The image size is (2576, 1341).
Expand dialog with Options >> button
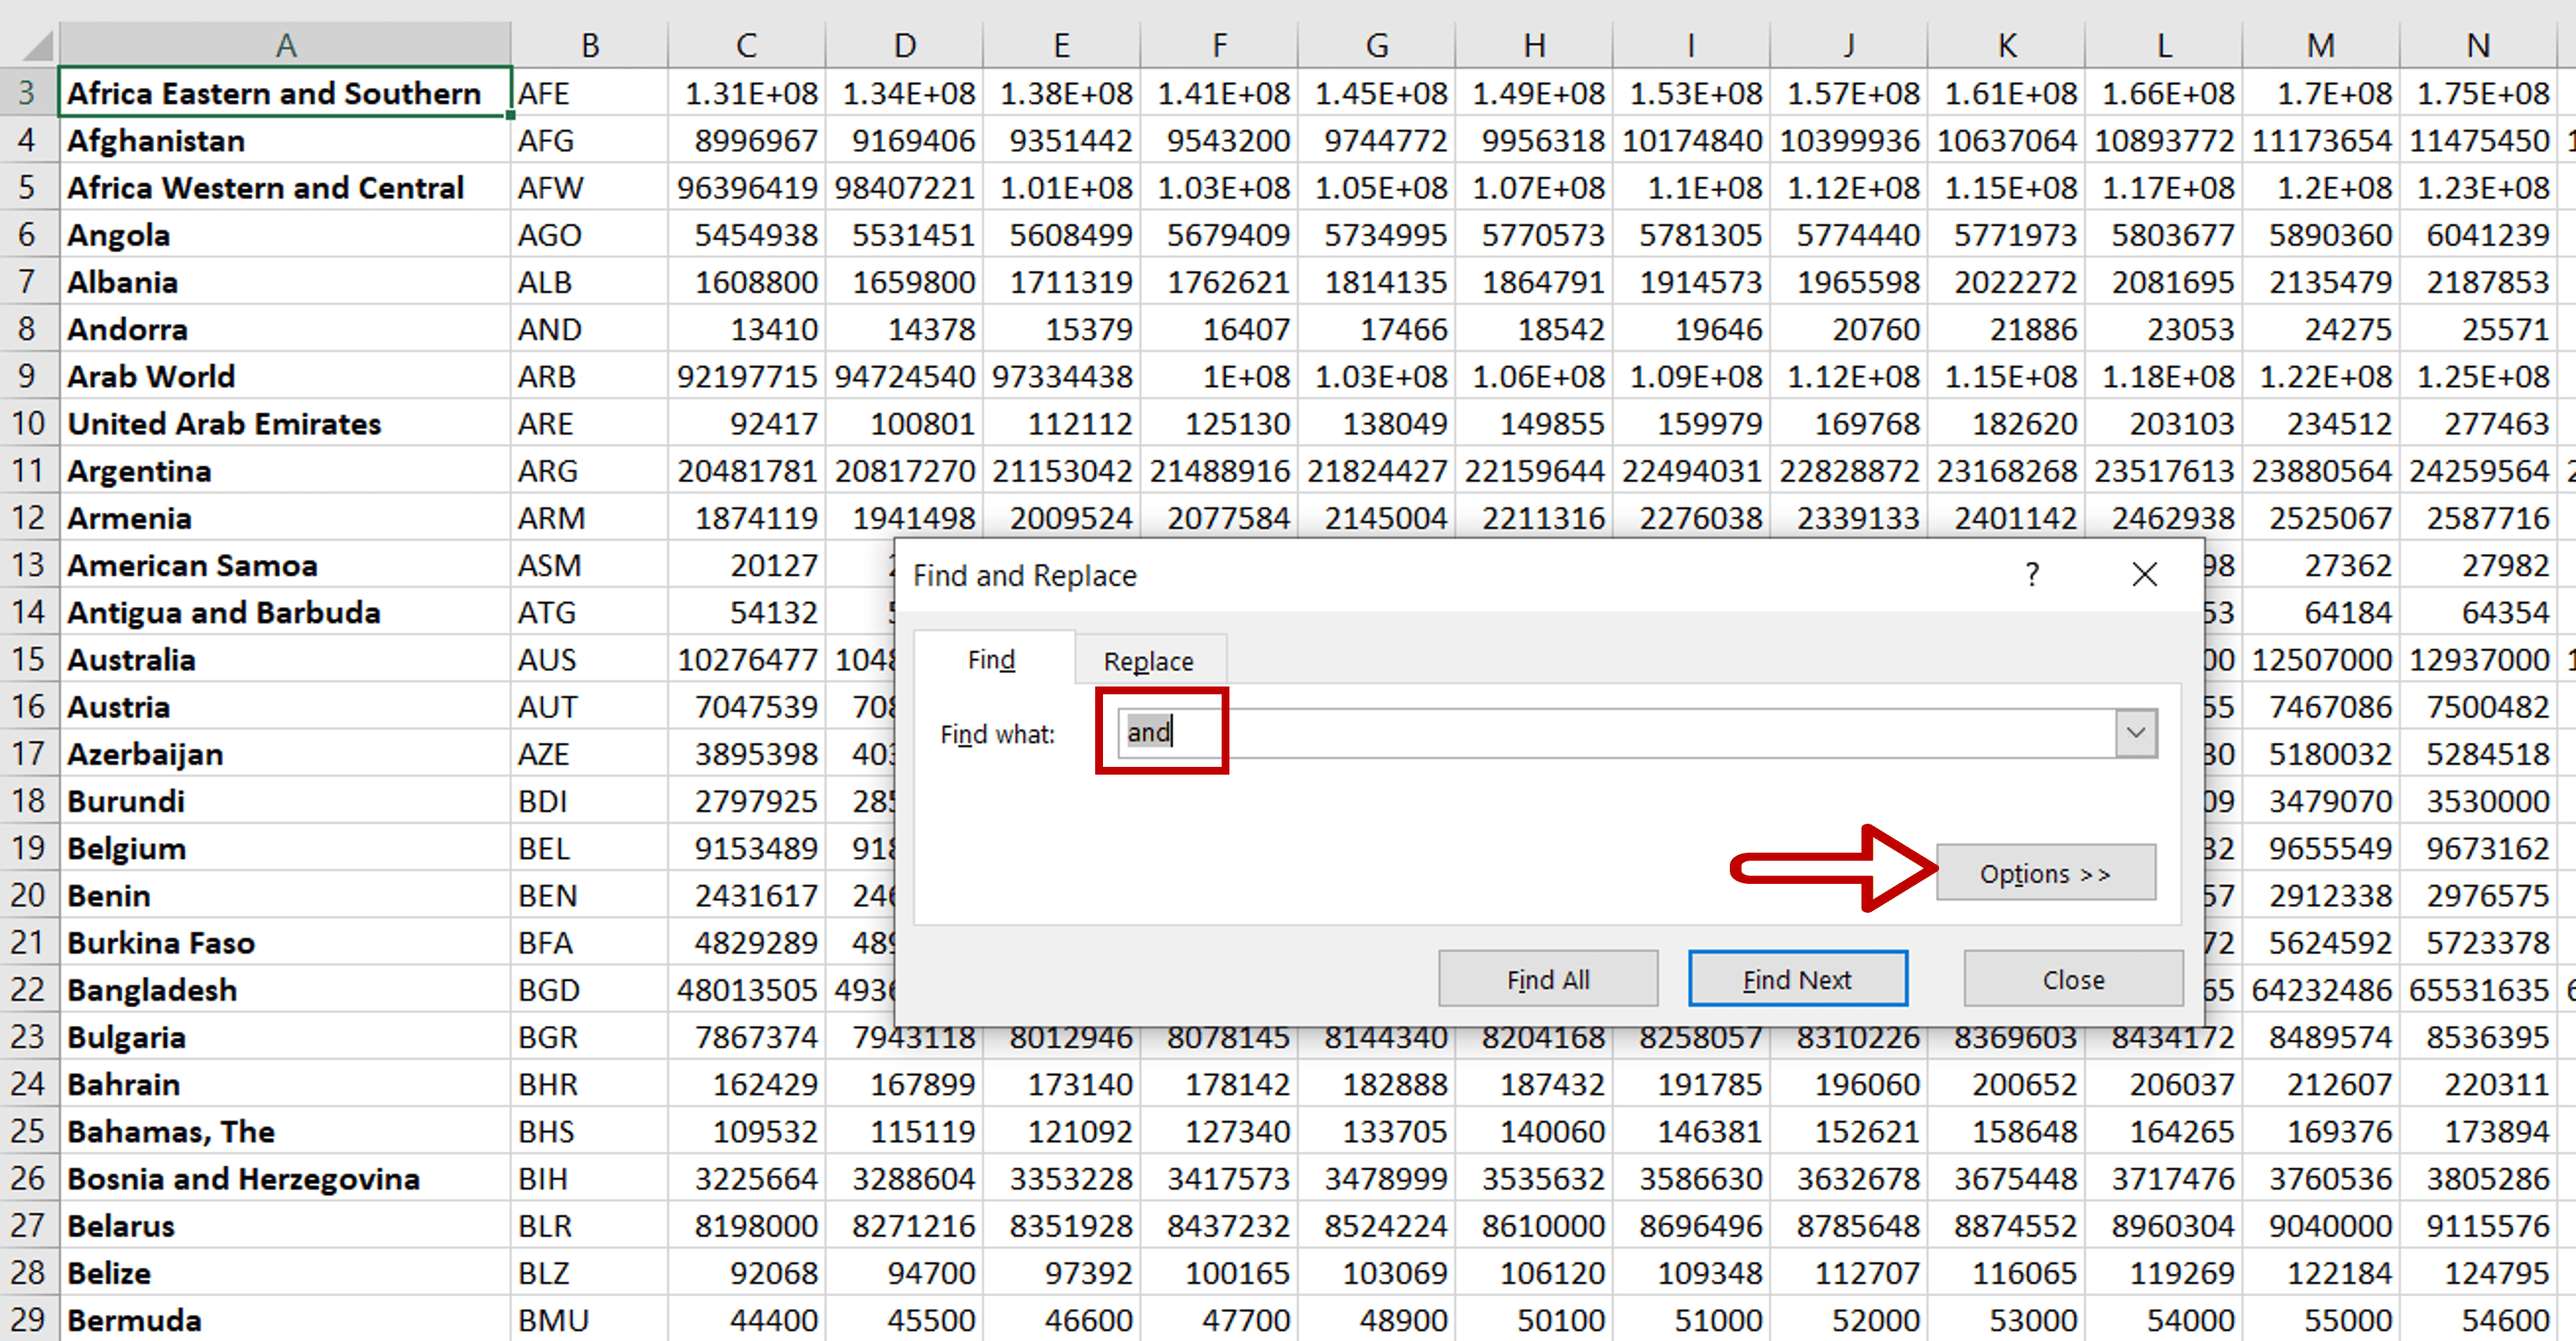click(2045, 874)
